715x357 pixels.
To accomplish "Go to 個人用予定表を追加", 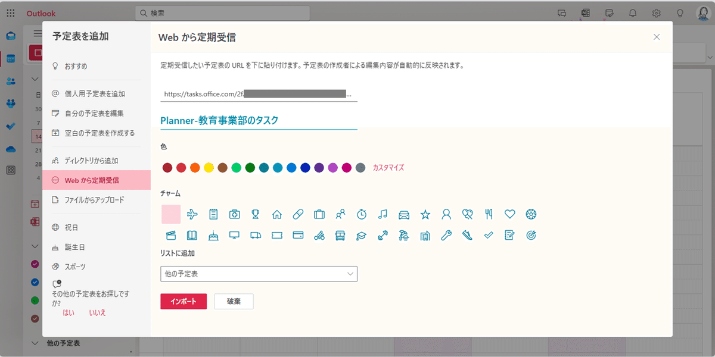I will [97, 93].
